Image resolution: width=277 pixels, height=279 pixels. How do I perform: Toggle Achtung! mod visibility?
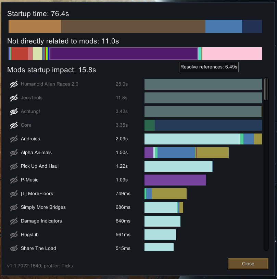14,112
